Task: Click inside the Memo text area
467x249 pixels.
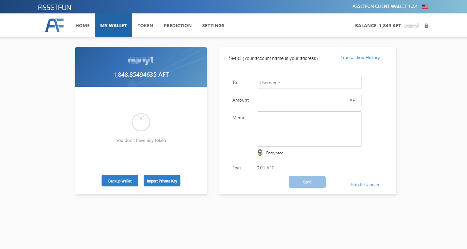Action: pos(309,129)
